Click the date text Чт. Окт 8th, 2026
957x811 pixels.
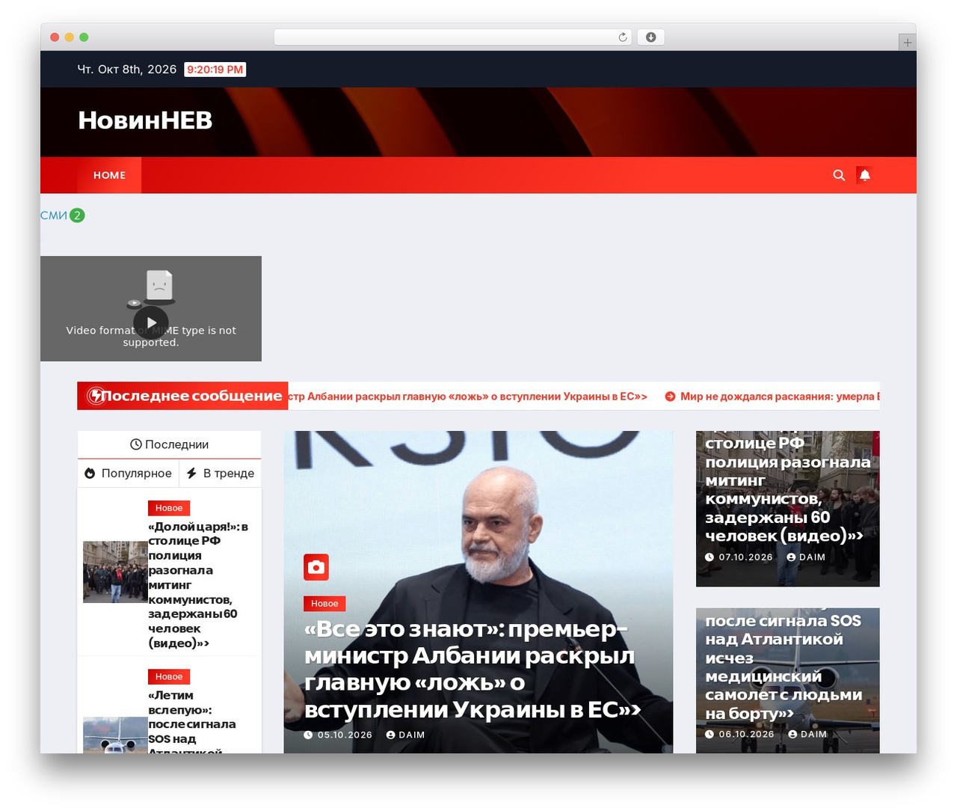(x=127, y=70)
